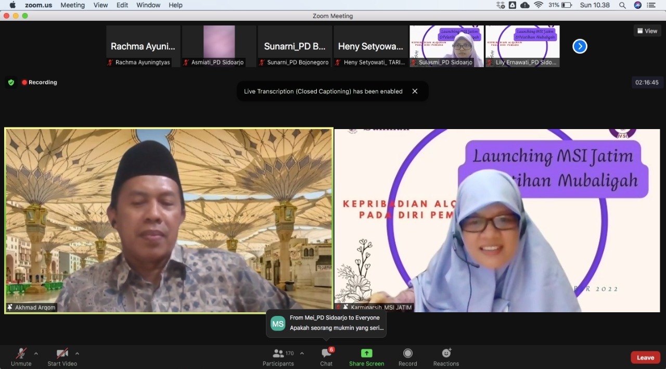
Task: Leave the meeting
Action: click(645, 358)
